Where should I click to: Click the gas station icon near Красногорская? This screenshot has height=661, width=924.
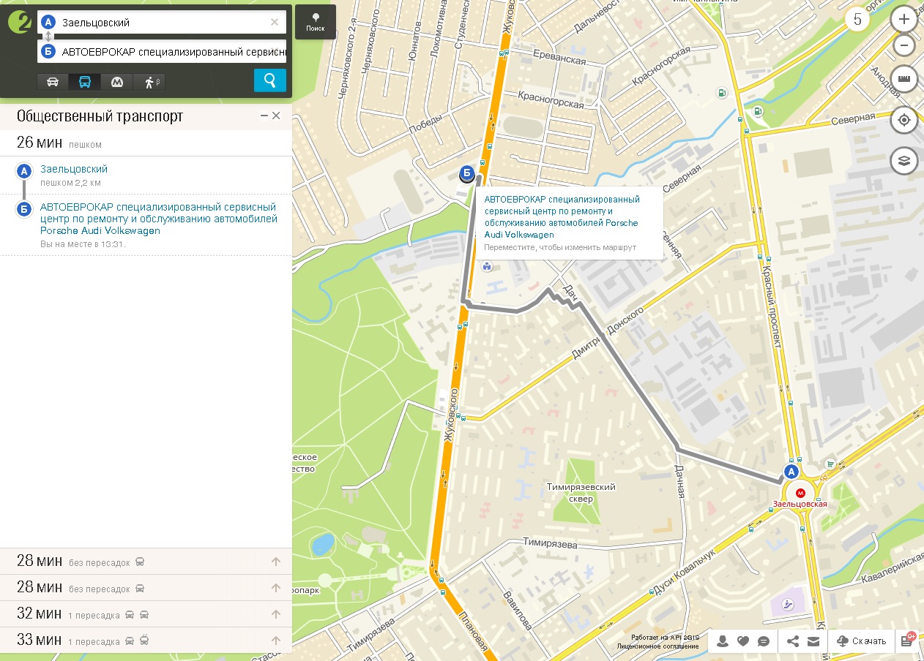pyautogui.click(x=722, y=93)
